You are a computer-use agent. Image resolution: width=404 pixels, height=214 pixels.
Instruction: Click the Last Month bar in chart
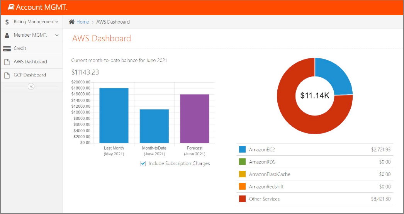[114, 115]
